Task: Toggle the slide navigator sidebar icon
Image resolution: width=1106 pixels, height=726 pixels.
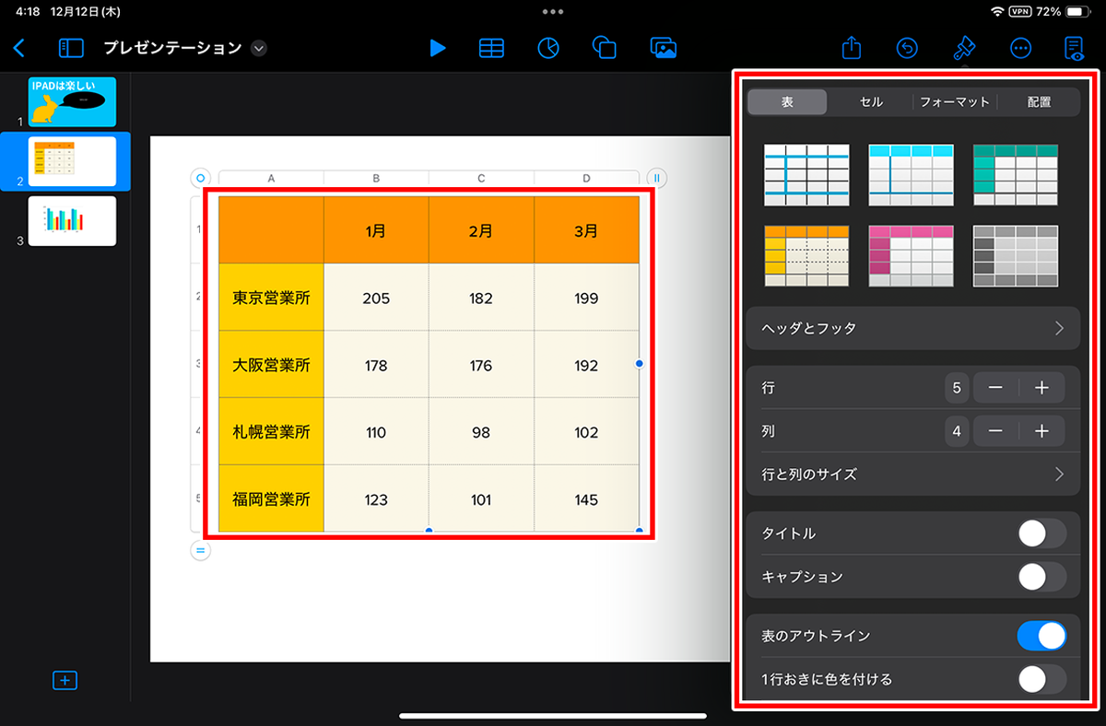Action: click(71, 48)
